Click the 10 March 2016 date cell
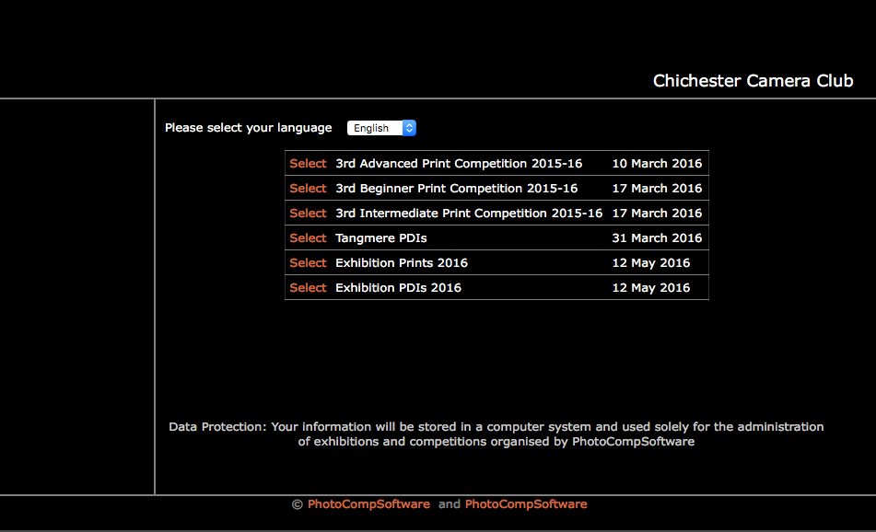Viewport: 876px width, 532px height. click(x=657, y=163)
